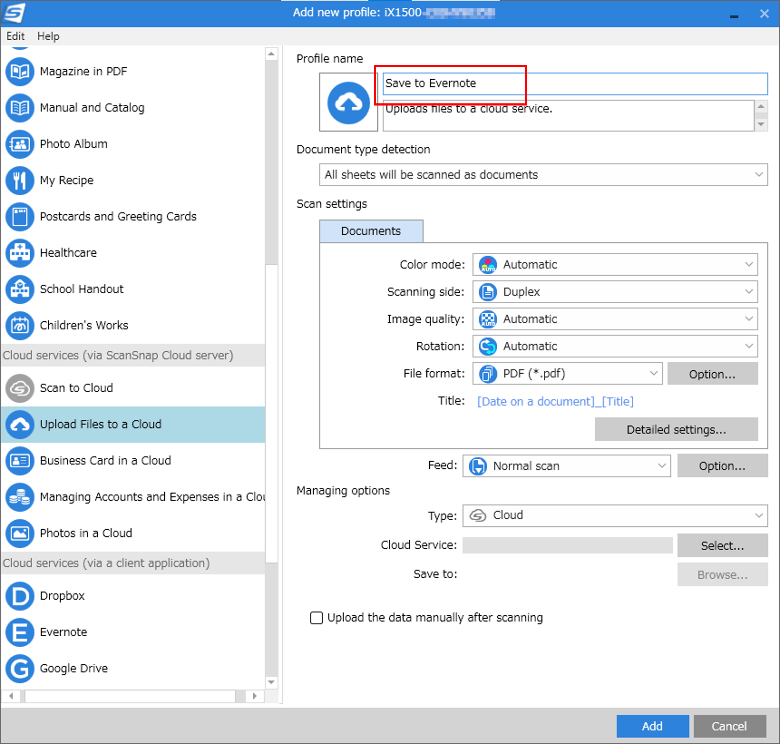Click the PDF file format icon
Screen dimensions: 780x744
[x=487, y=374]
